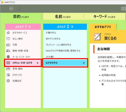126x112 pixels.
Task: Select the globe icon for メール・インターネット
Action: [8, 57]
